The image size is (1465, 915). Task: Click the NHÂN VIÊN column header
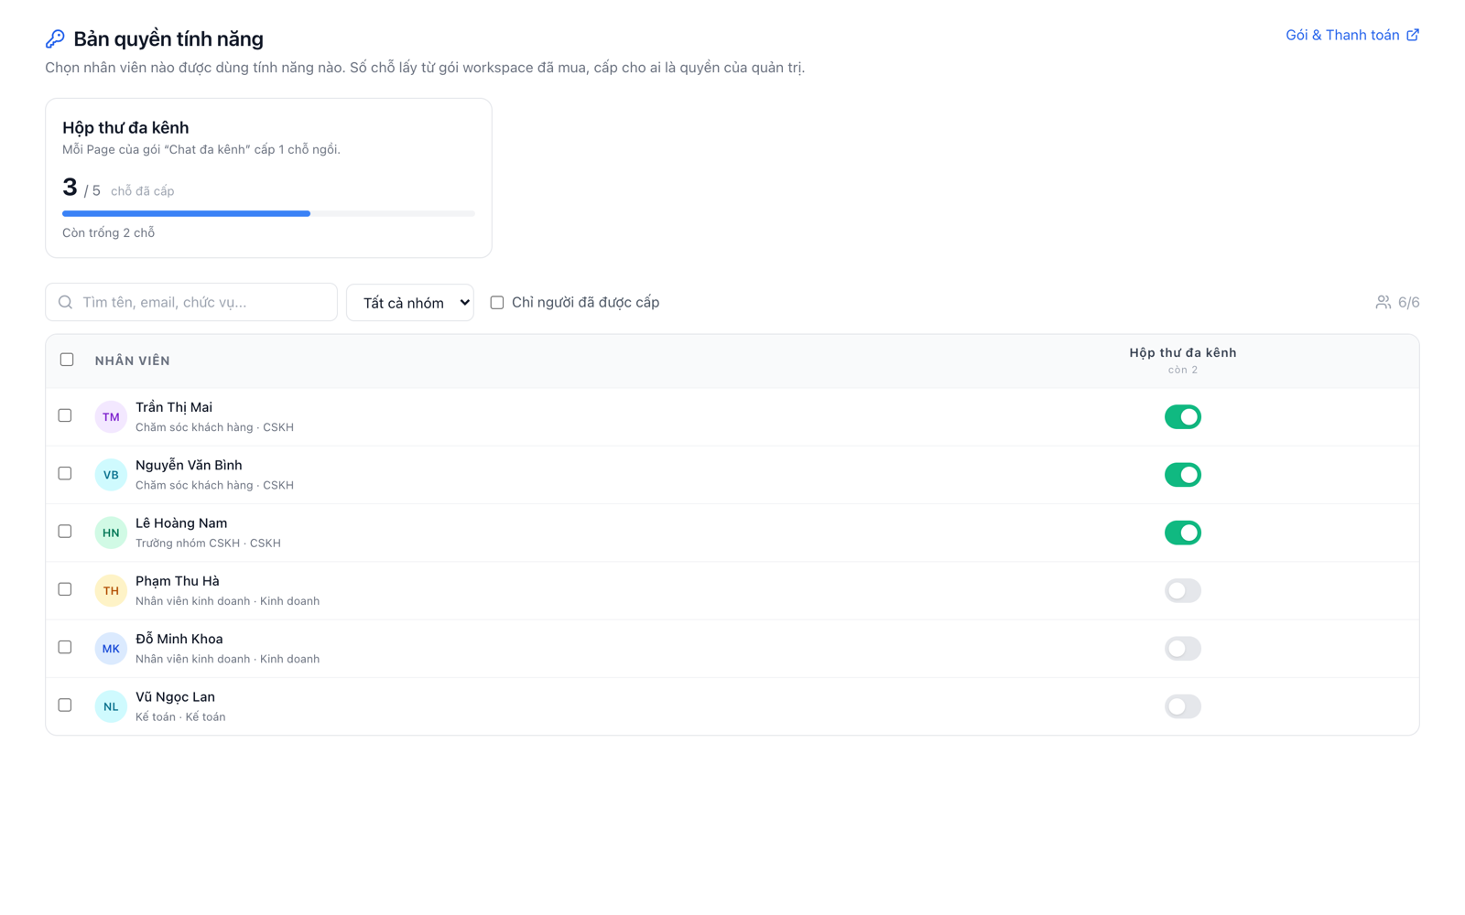[133, 361]
